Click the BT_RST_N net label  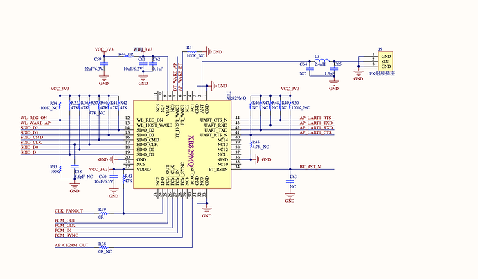[x=310, y=167]
